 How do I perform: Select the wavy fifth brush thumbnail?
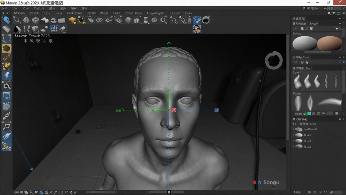coord(336,81)
